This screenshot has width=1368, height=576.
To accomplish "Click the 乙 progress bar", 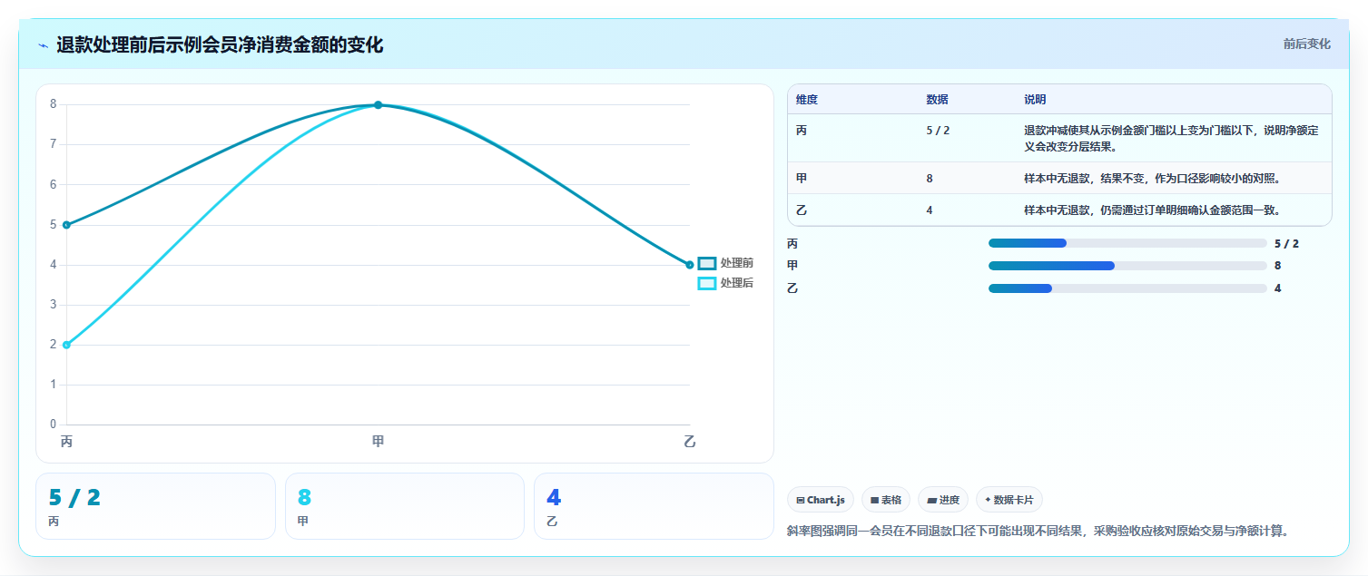I will point(1127,288).
